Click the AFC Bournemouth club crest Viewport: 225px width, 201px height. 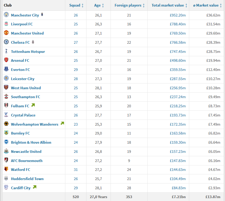coord(6,160)
